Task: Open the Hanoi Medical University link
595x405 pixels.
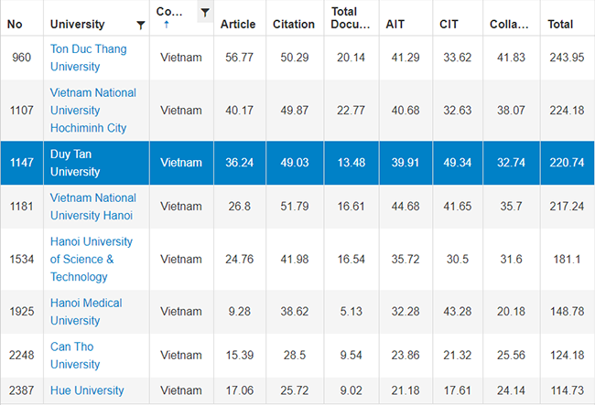Action: (85, 312)
